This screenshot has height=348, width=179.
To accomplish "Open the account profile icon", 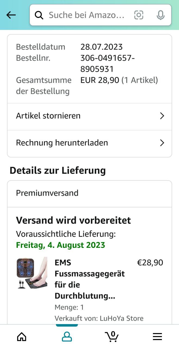I will (67, 337).
